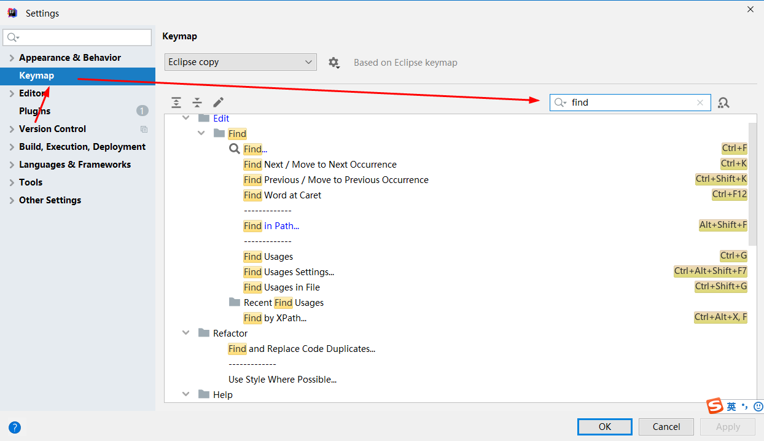Expand Languages & Frameworks section
Image resolution: width=764 pixels, height=441 pixels.
pyautogui.click(x=12, y=165)
